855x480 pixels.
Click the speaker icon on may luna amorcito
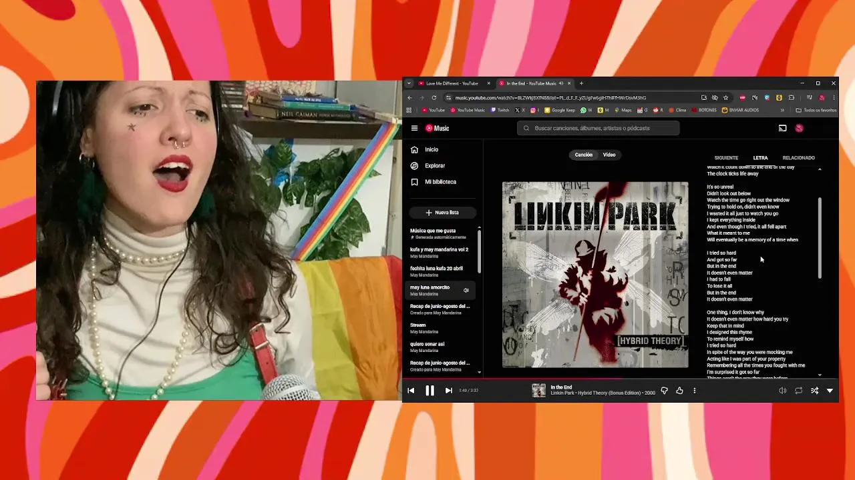[x=466, y=290]
